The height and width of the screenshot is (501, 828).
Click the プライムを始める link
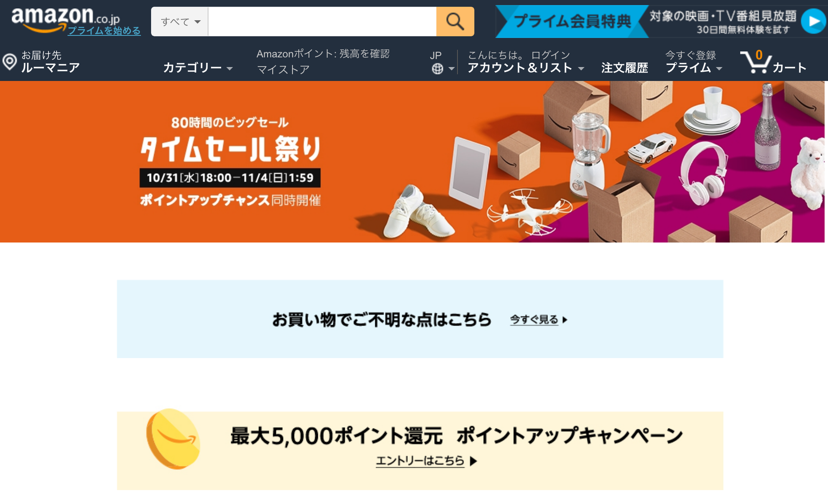click(x=104, y=31)
